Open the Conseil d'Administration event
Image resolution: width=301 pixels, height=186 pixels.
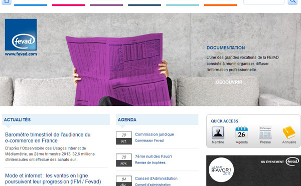coord(156,178)
